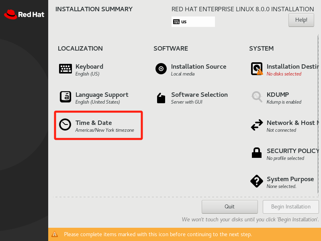Open the Language Support icon
This screenshot has height=241, width=321.
[x=65, y=97]
